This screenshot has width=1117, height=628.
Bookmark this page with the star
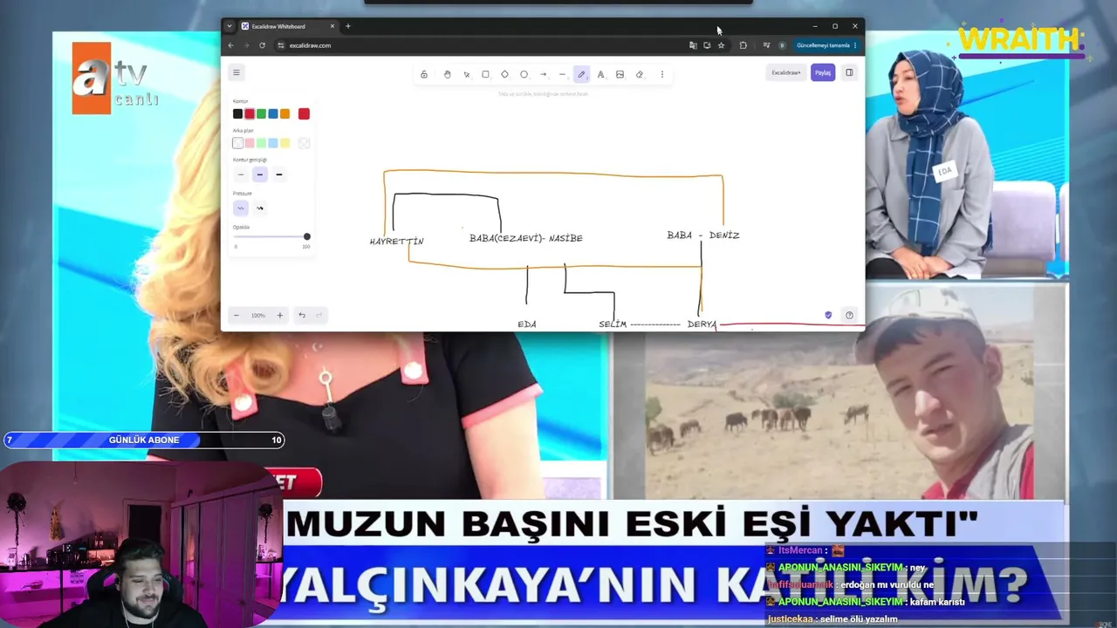tap(721, 45)
